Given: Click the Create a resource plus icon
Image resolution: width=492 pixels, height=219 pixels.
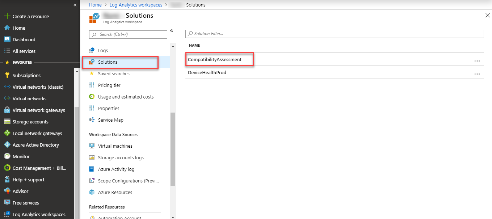Looking at the screenshot, I should 7,16.
